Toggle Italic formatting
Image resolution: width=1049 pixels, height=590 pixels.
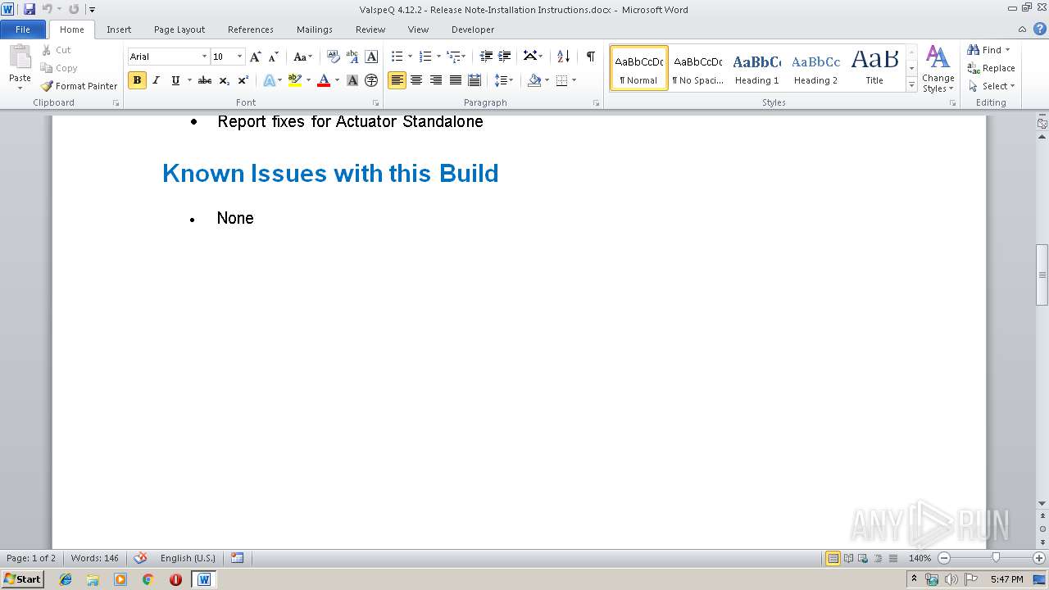click(x=156, y=80)
